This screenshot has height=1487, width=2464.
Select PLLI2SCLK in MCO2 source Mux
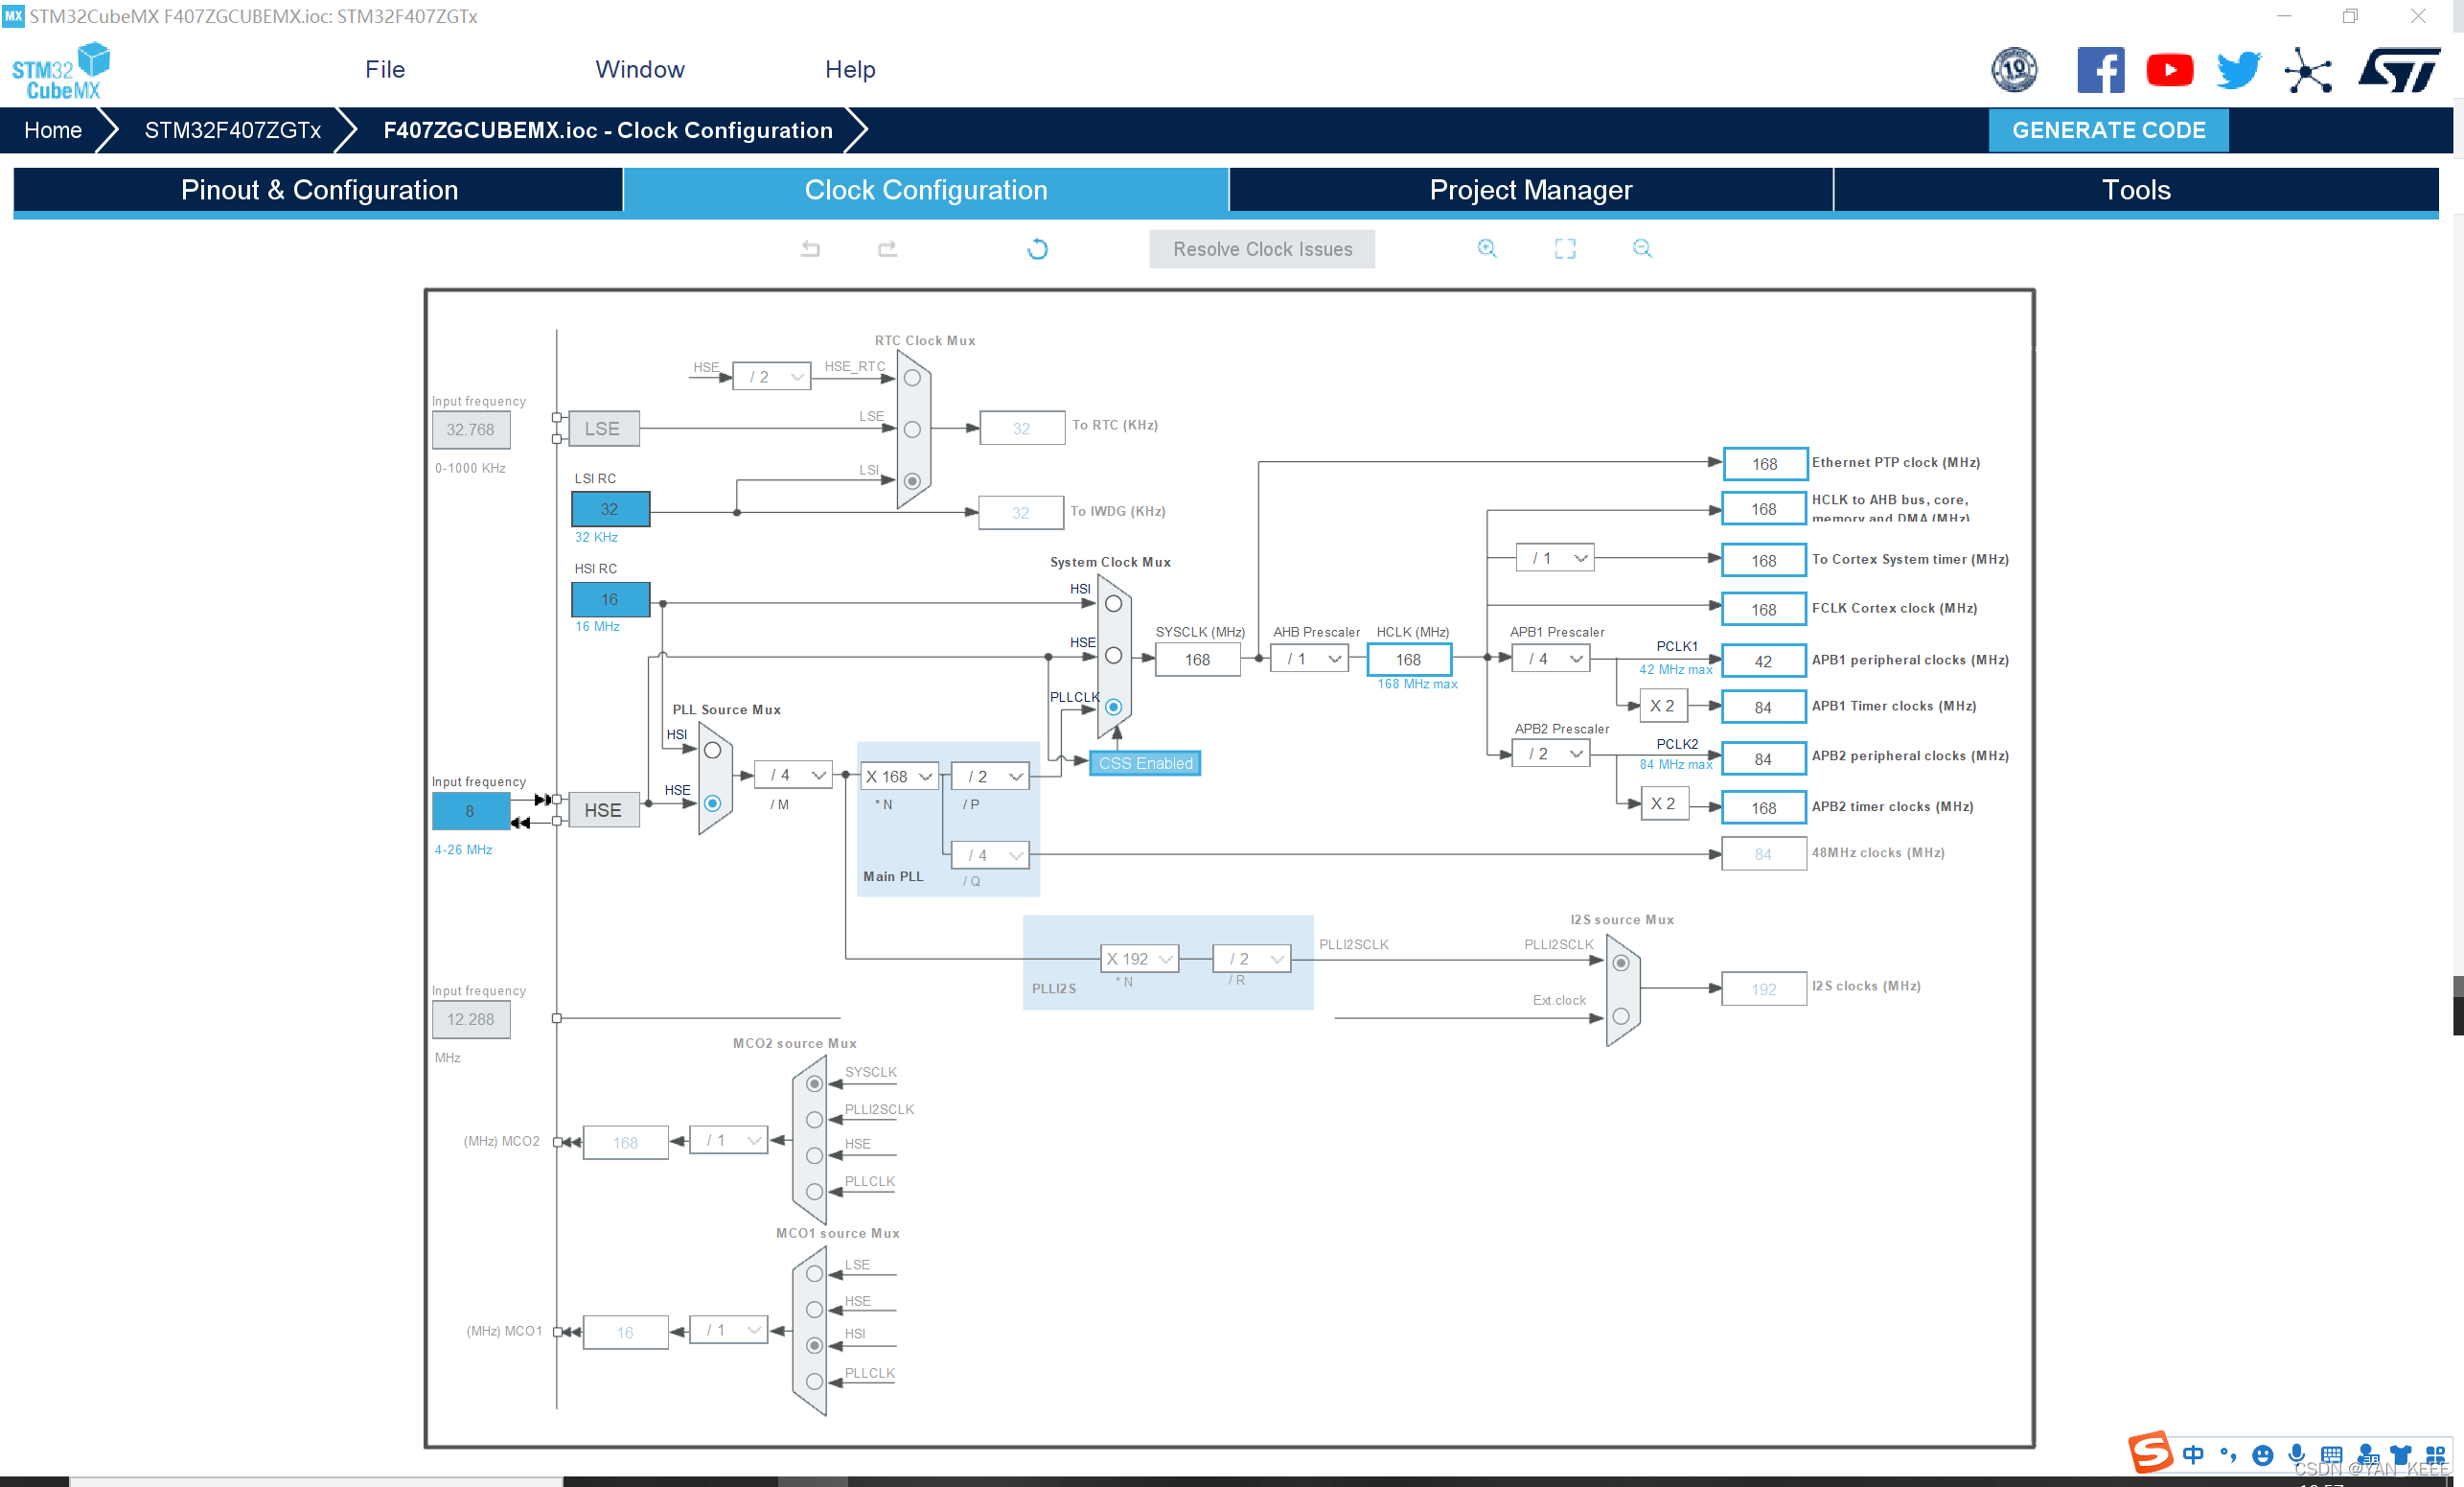point(814,1120)
